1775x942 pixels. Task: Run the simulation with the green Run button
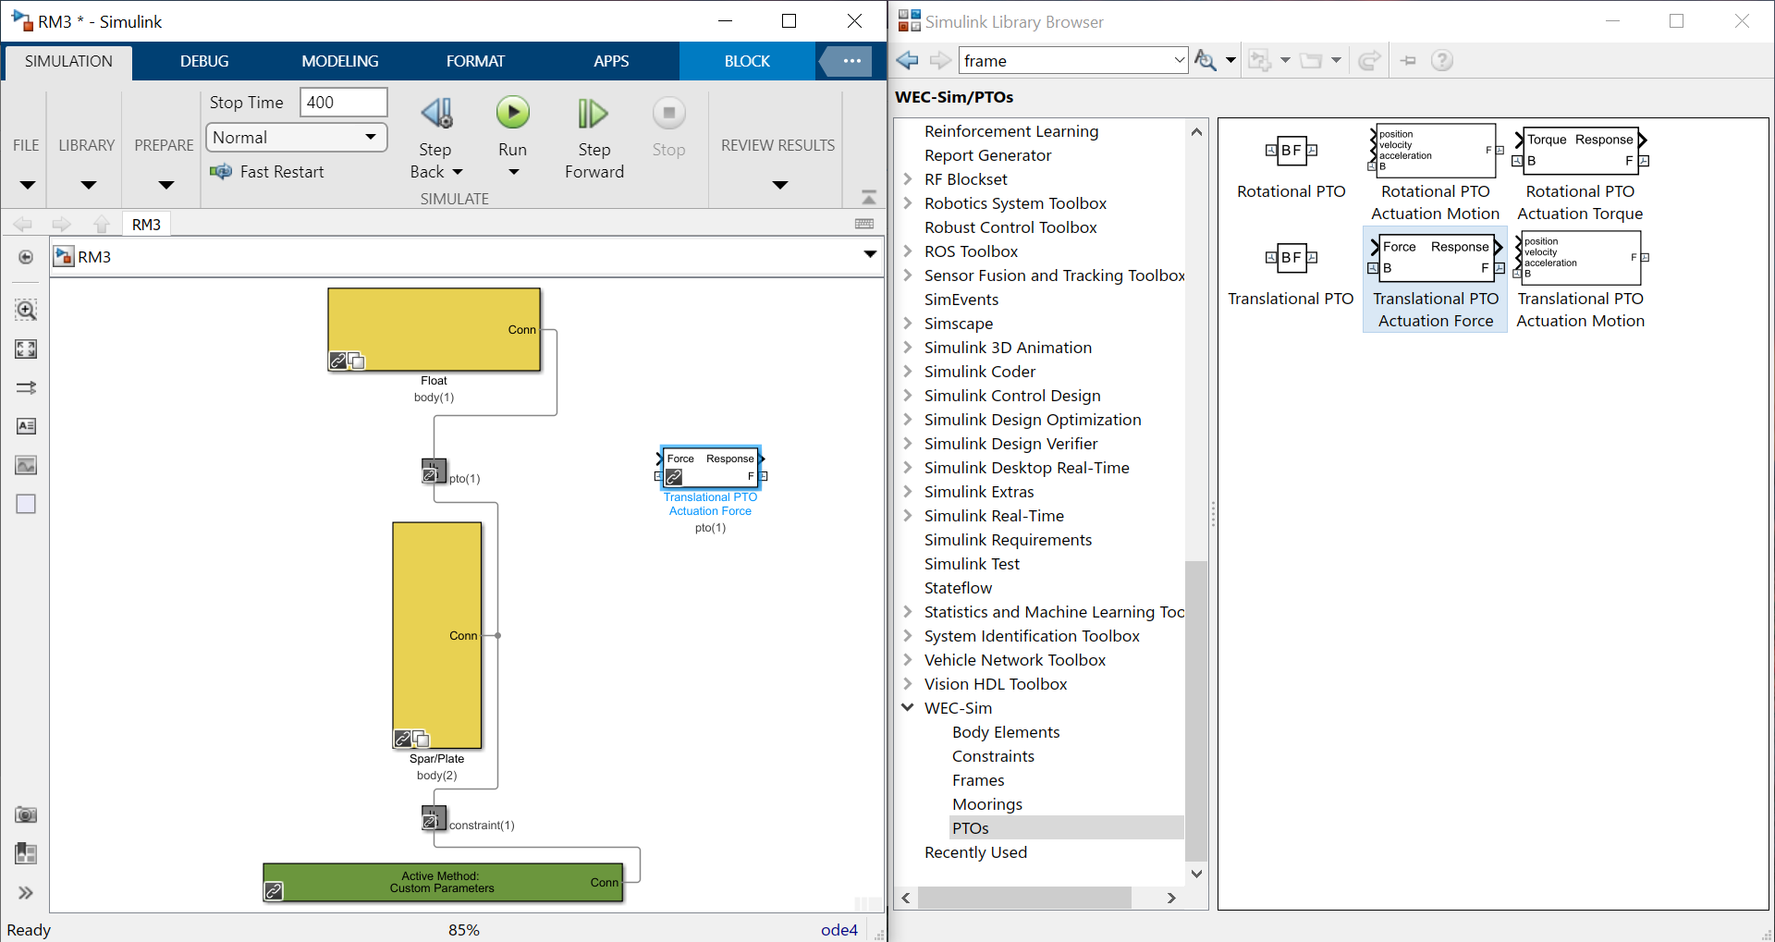(513, 113)
